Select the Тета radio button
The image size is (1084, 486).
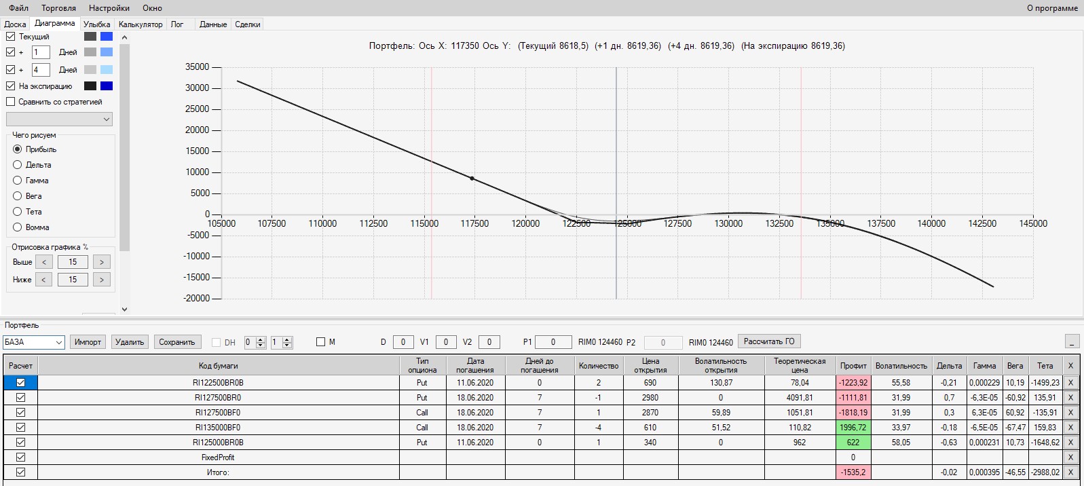click(x=18, y=212)
